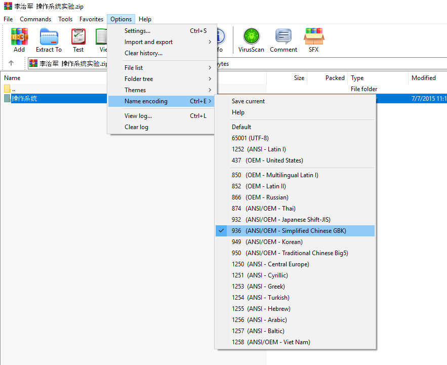The height and width of the screenshot is (365, 447).
Task: Select 874 (ANSI/OEM - Thai) encoding
Action: [x=295, y=209]
